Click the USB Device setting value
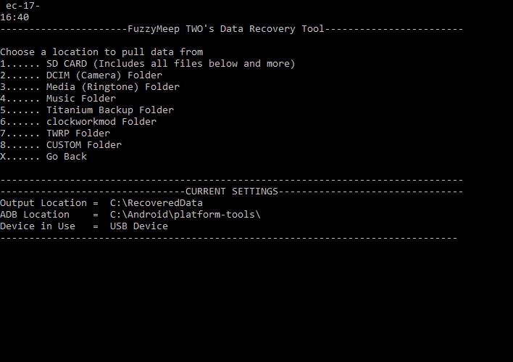Image resolution: width=513 pixels, height=362 pixels. (139, 226)
